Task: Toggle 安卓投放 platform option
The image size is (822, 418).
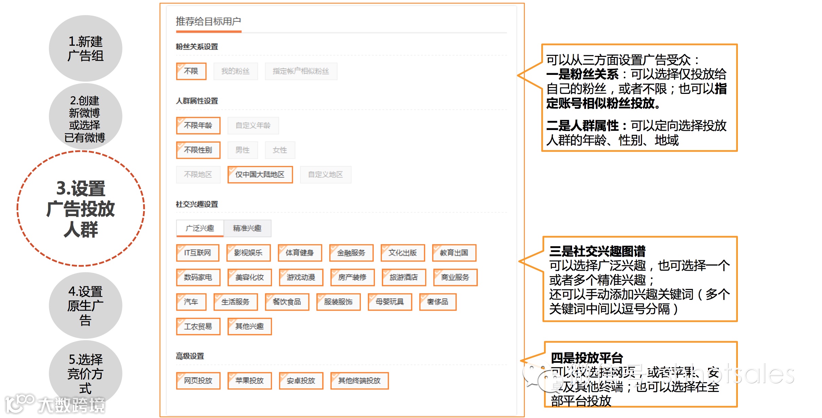Action: click(301, 381)
